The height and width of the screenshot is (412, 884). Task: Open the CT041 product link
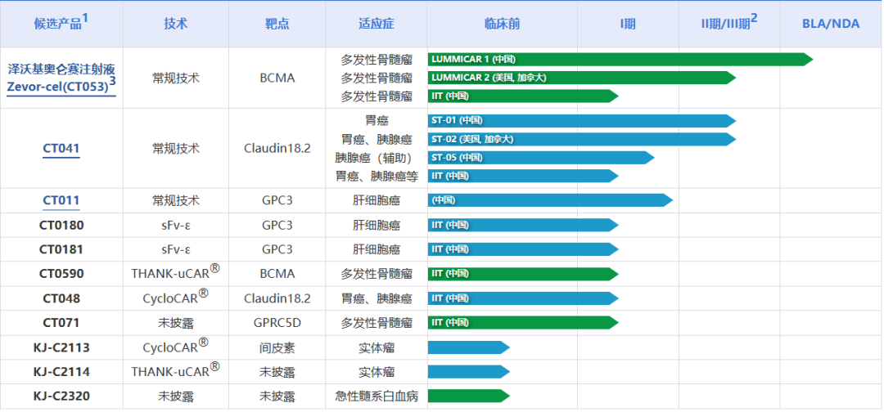61,148
